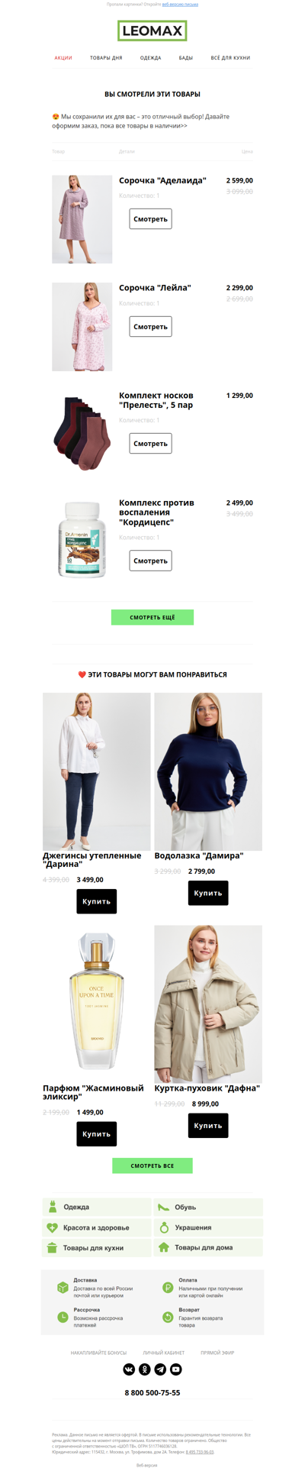Click Смотреть for Сорочка "Аделаида"
The height and width of the screenshot is (1484, 305).
[150, 219]
